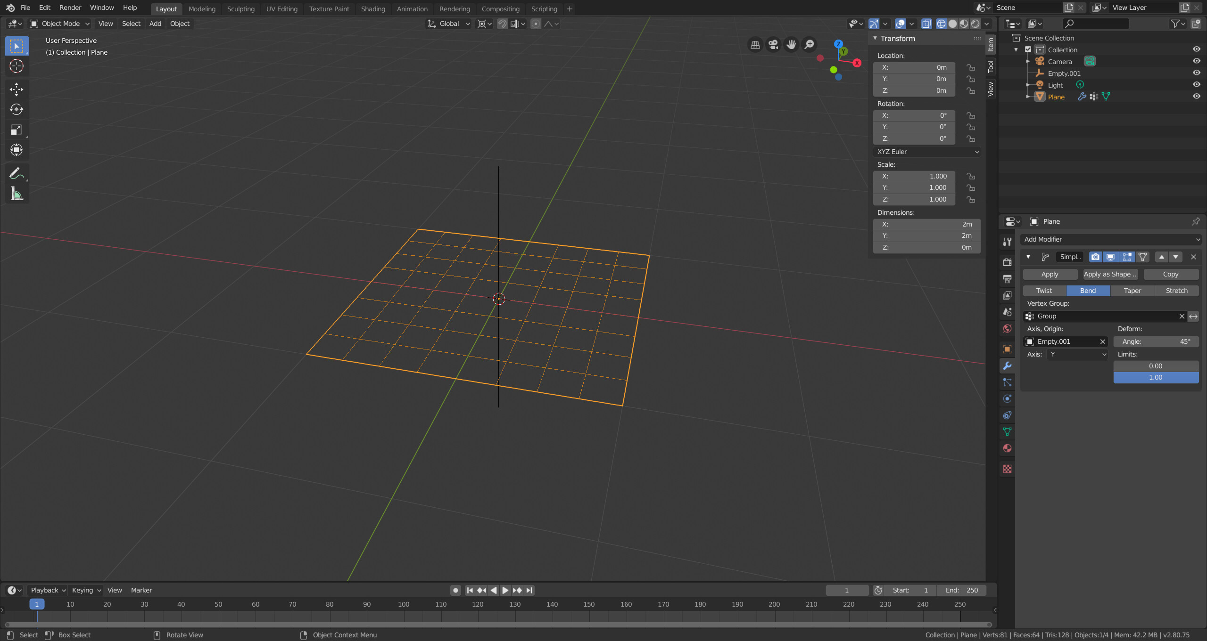The height and width of the screenshot is (641, 1207).
Task: Toggle visibility of the Plane object
Action: pyautogui.click(x=1197, y=97)
